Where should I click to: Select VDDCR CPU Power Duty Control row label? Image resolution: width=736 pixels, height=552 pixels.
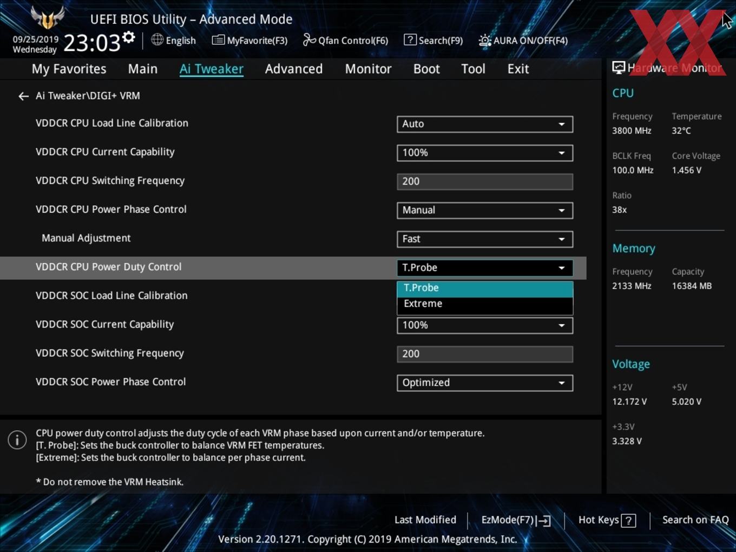108,267
